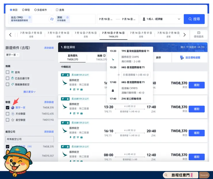
Task: Remove 深圳 destination chip
Action: click(x=68, y=17)
